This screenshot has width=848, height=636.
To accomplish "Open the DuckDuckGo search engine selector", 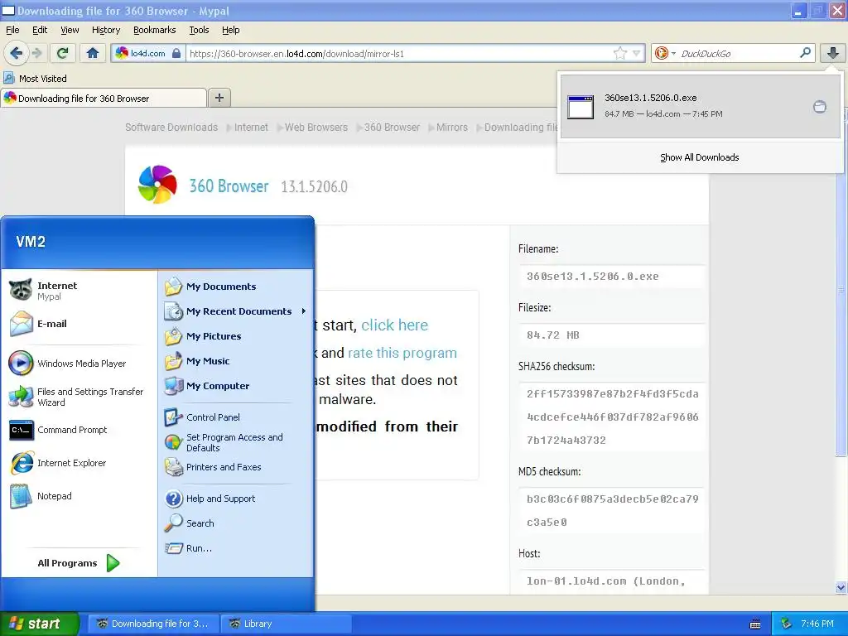I will coord(665,53).
